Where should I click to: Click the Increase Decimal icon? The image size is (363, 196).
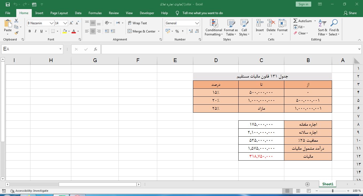pos(191,31)
